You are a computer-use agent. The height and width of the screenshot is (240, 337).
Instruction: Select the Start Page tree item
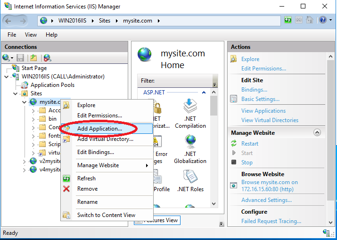click(x=34, y=68)
